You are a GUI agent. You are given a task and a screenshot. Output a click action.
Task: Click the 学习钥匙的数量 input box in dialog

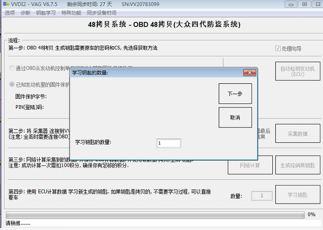click(x=169, y=143)
